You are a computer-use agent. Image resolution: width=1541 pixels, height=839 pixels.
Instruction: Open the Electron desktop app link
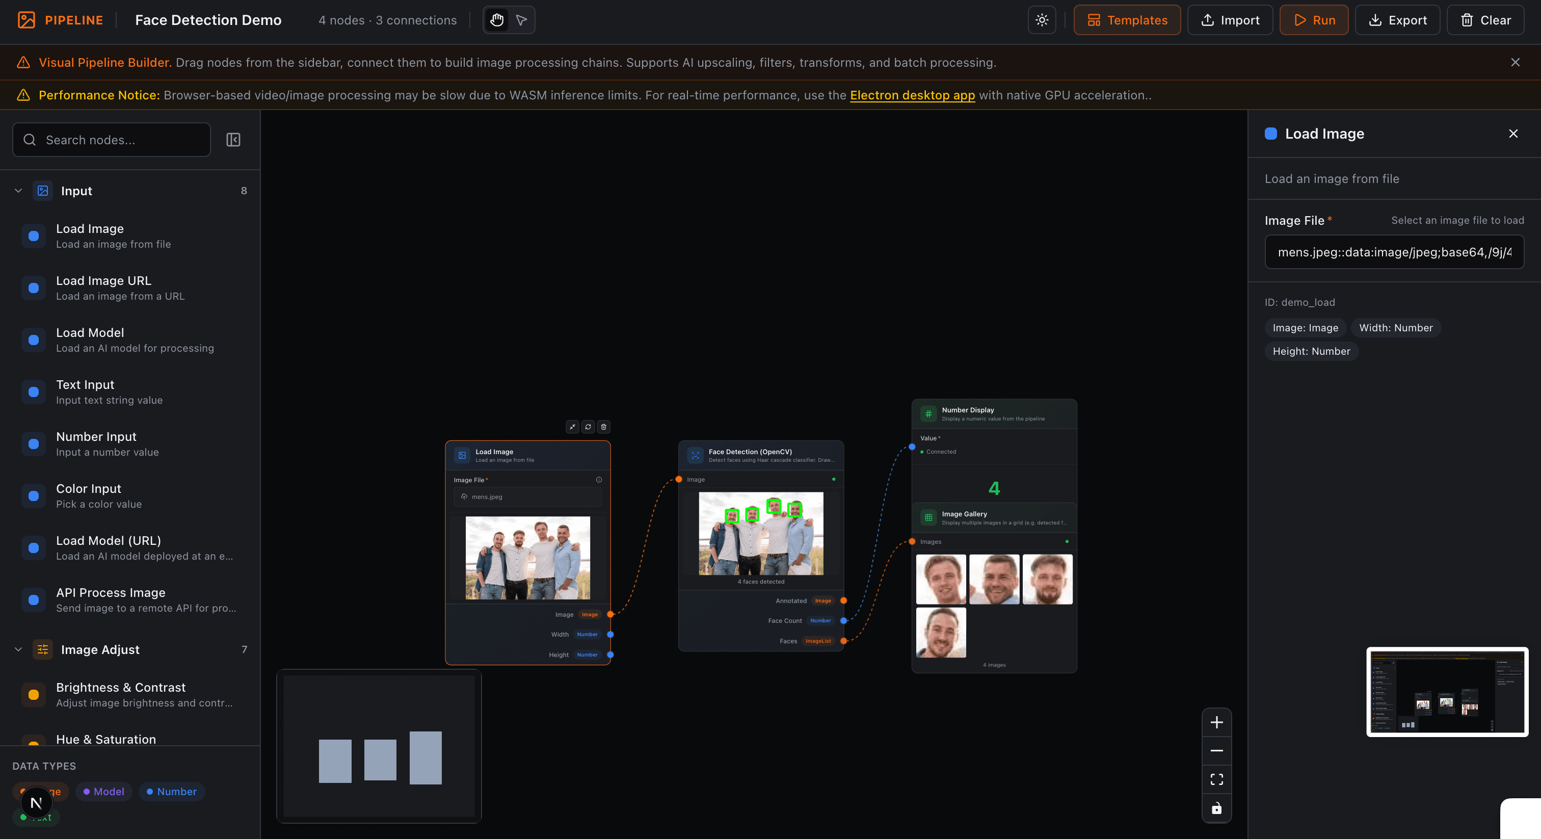[x=912, y=95]
